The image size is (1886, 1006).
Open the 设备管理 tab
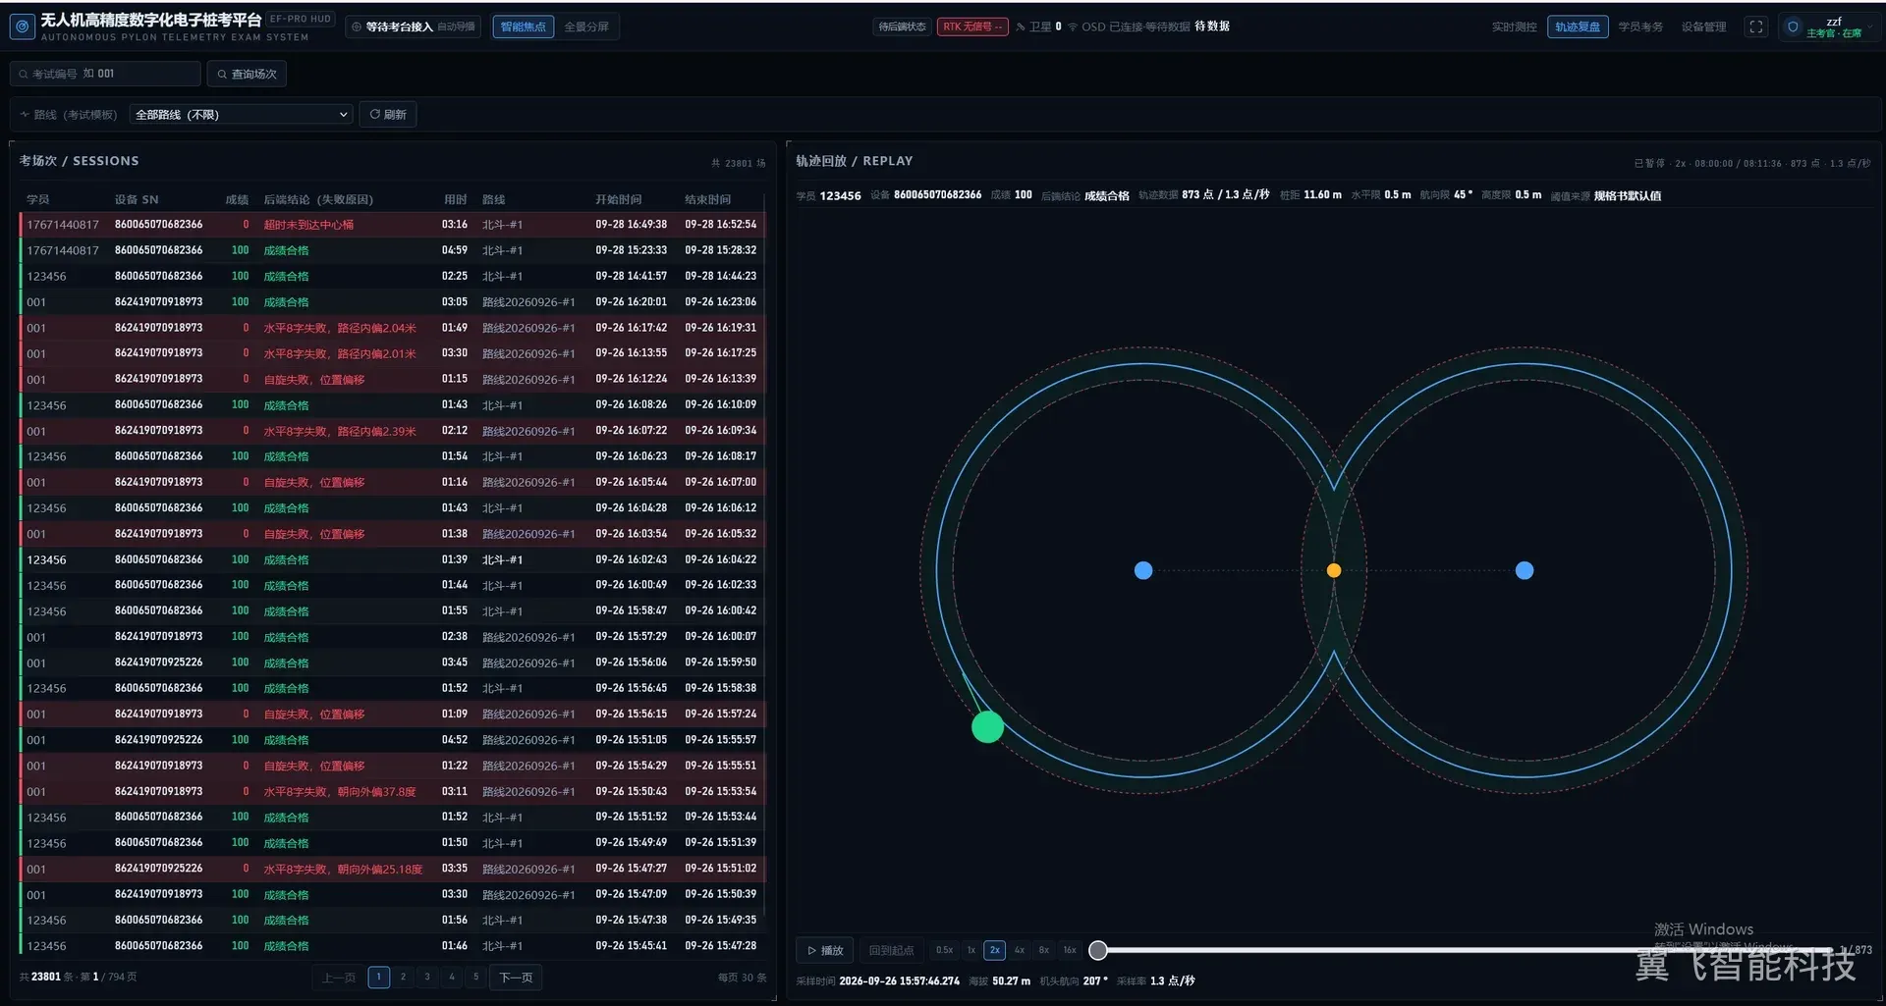(x=1703, y=27)
